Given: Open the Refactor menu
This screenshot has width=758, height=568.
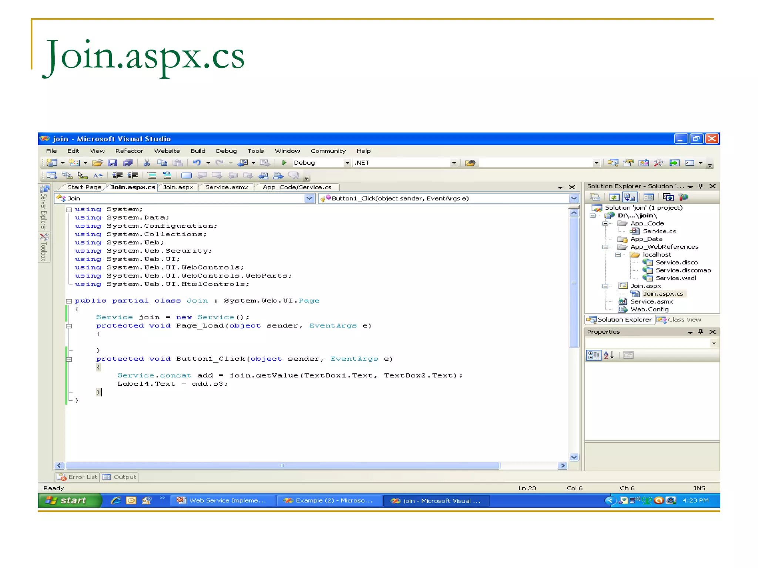Looking at the screenshot, I should click(x=129, y=151).
